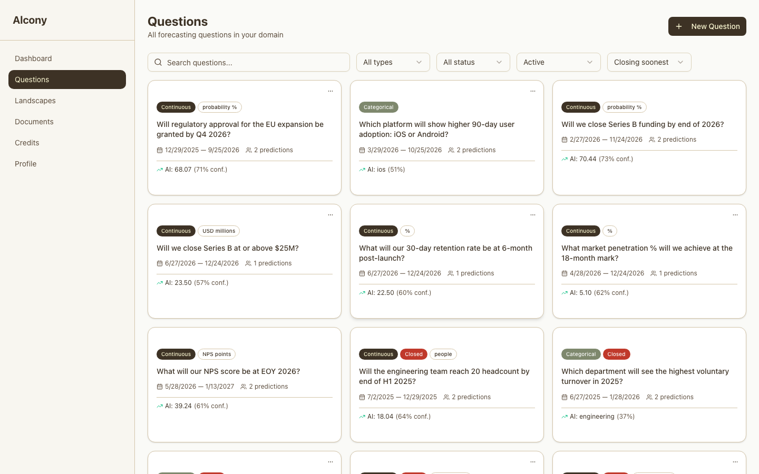
Task: Open options menu on 30-day retention rate card
Action: point(533,215)
